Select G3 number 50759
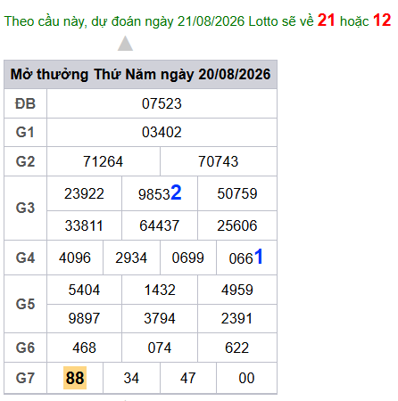Screen dimensions: 398x401 pos(237,193)
